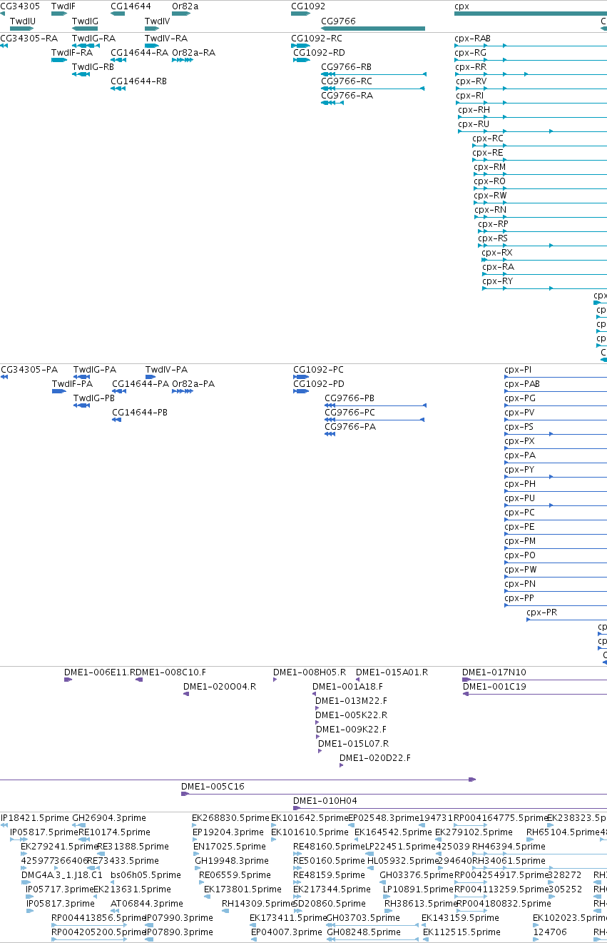Image resolution: width=607 pixels, height=943 pixels.
Task: Select transcript Or82a-RA label
Action: pos(193,53)
